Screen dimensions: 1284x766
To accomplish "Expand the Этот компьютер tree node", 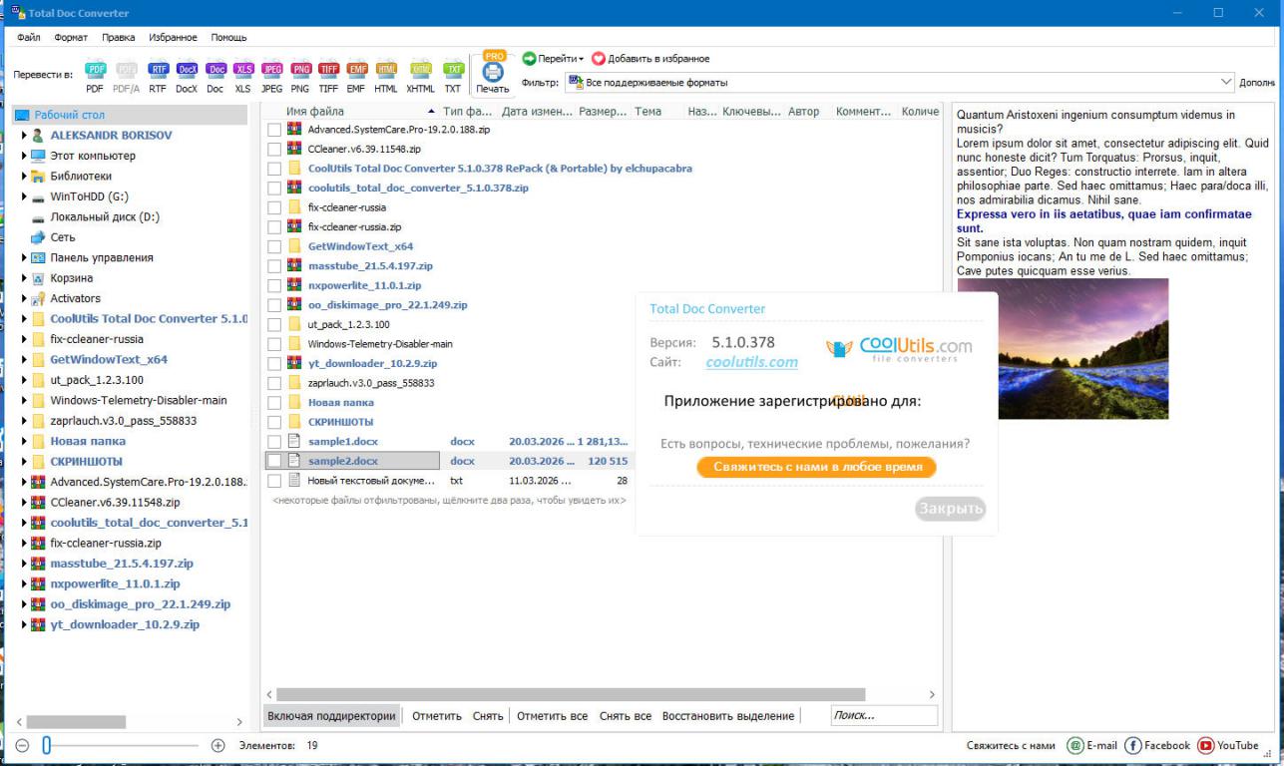I will pyautogui.click(x=25, y=156).
